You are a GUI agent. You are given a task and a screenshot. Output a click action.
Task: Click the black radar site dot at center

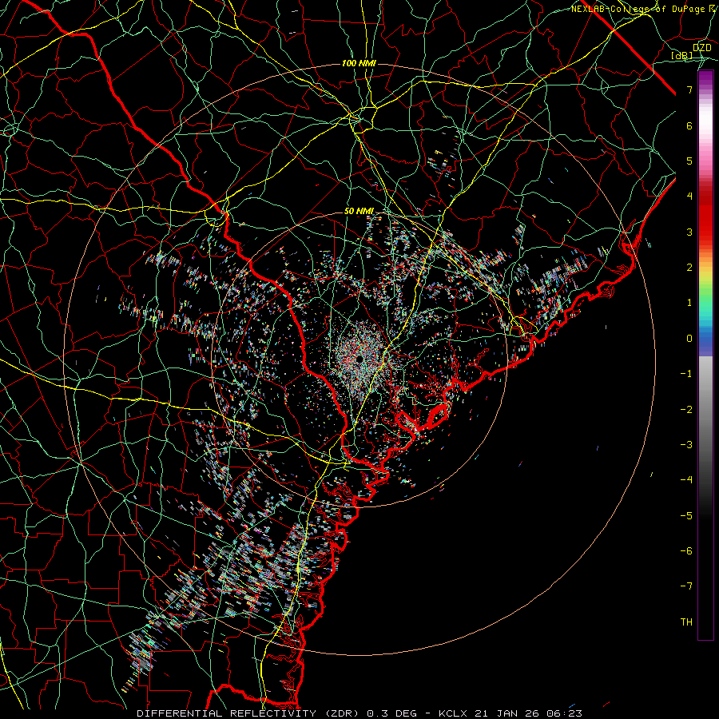359,358
